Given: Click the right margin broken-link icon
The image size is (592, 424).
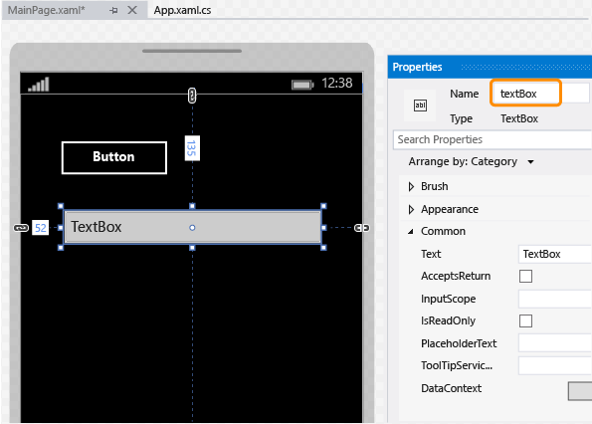Looking at the screenshot, I should [x=362, y=228].
